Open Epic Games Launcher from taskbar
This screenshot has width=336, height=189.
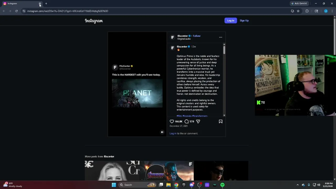(184, 185)
